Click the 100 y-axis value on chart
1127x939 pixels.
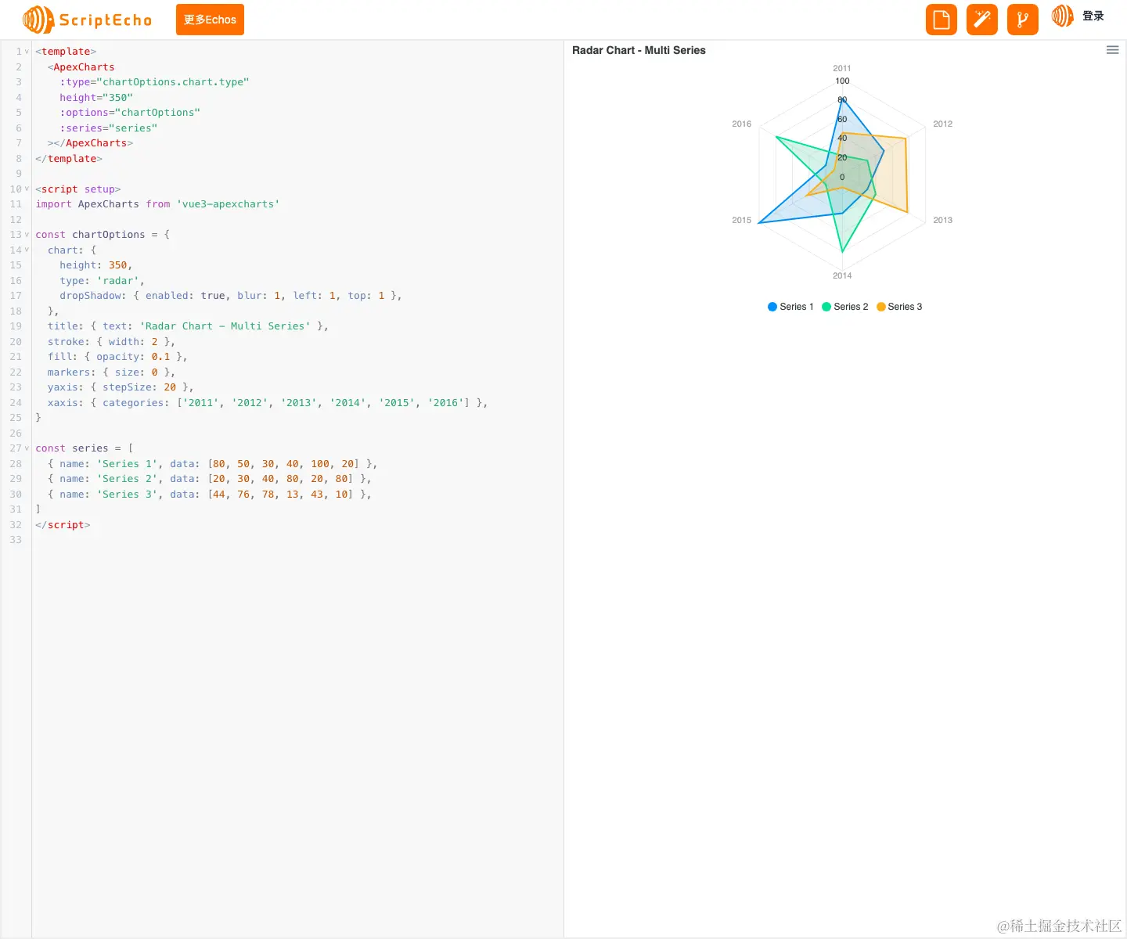(x=842, y=81)
